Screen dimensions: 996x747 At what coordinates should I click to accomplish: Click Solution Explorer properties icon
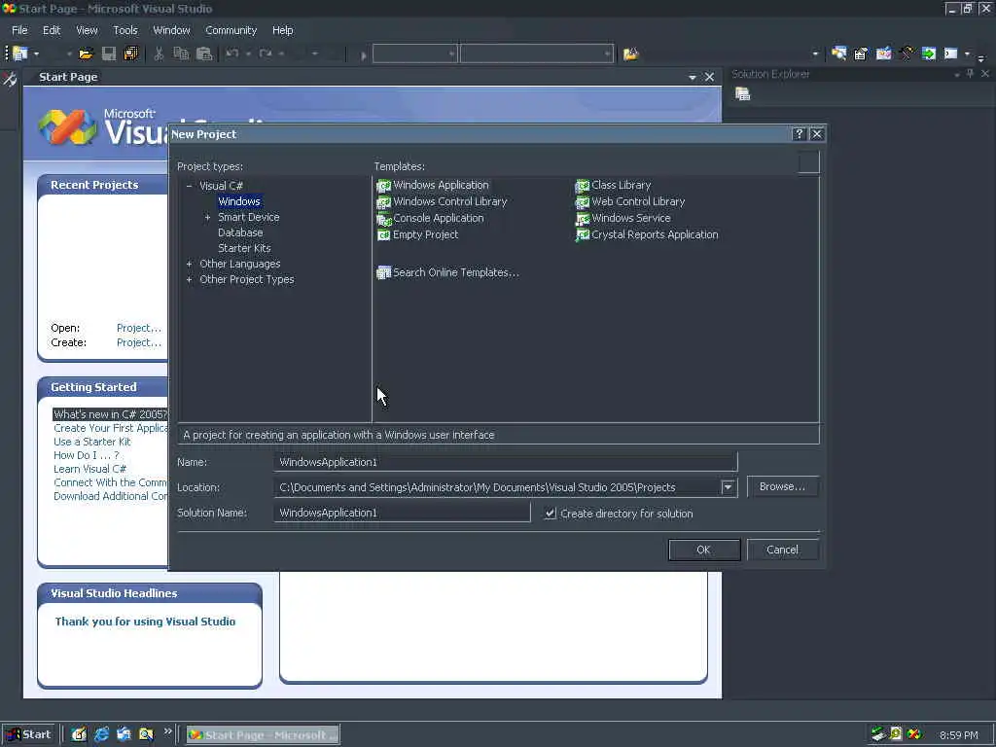tap(742, 94)
